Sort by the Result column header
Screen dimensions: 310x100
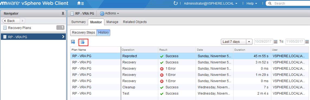click(177, 50)
